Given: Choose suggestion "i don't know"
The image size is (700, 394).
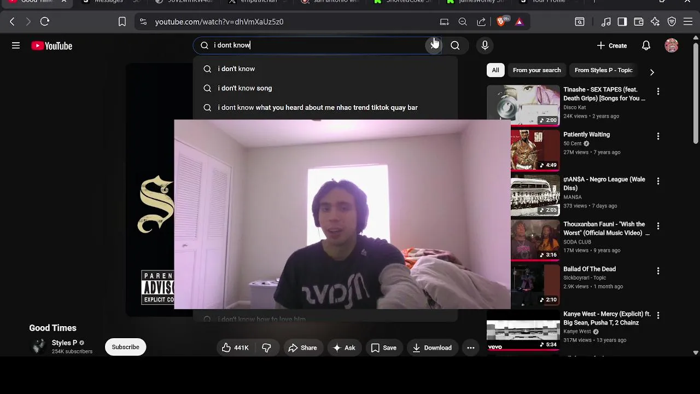Looking at the screenshot, I should tap(326, 69).
